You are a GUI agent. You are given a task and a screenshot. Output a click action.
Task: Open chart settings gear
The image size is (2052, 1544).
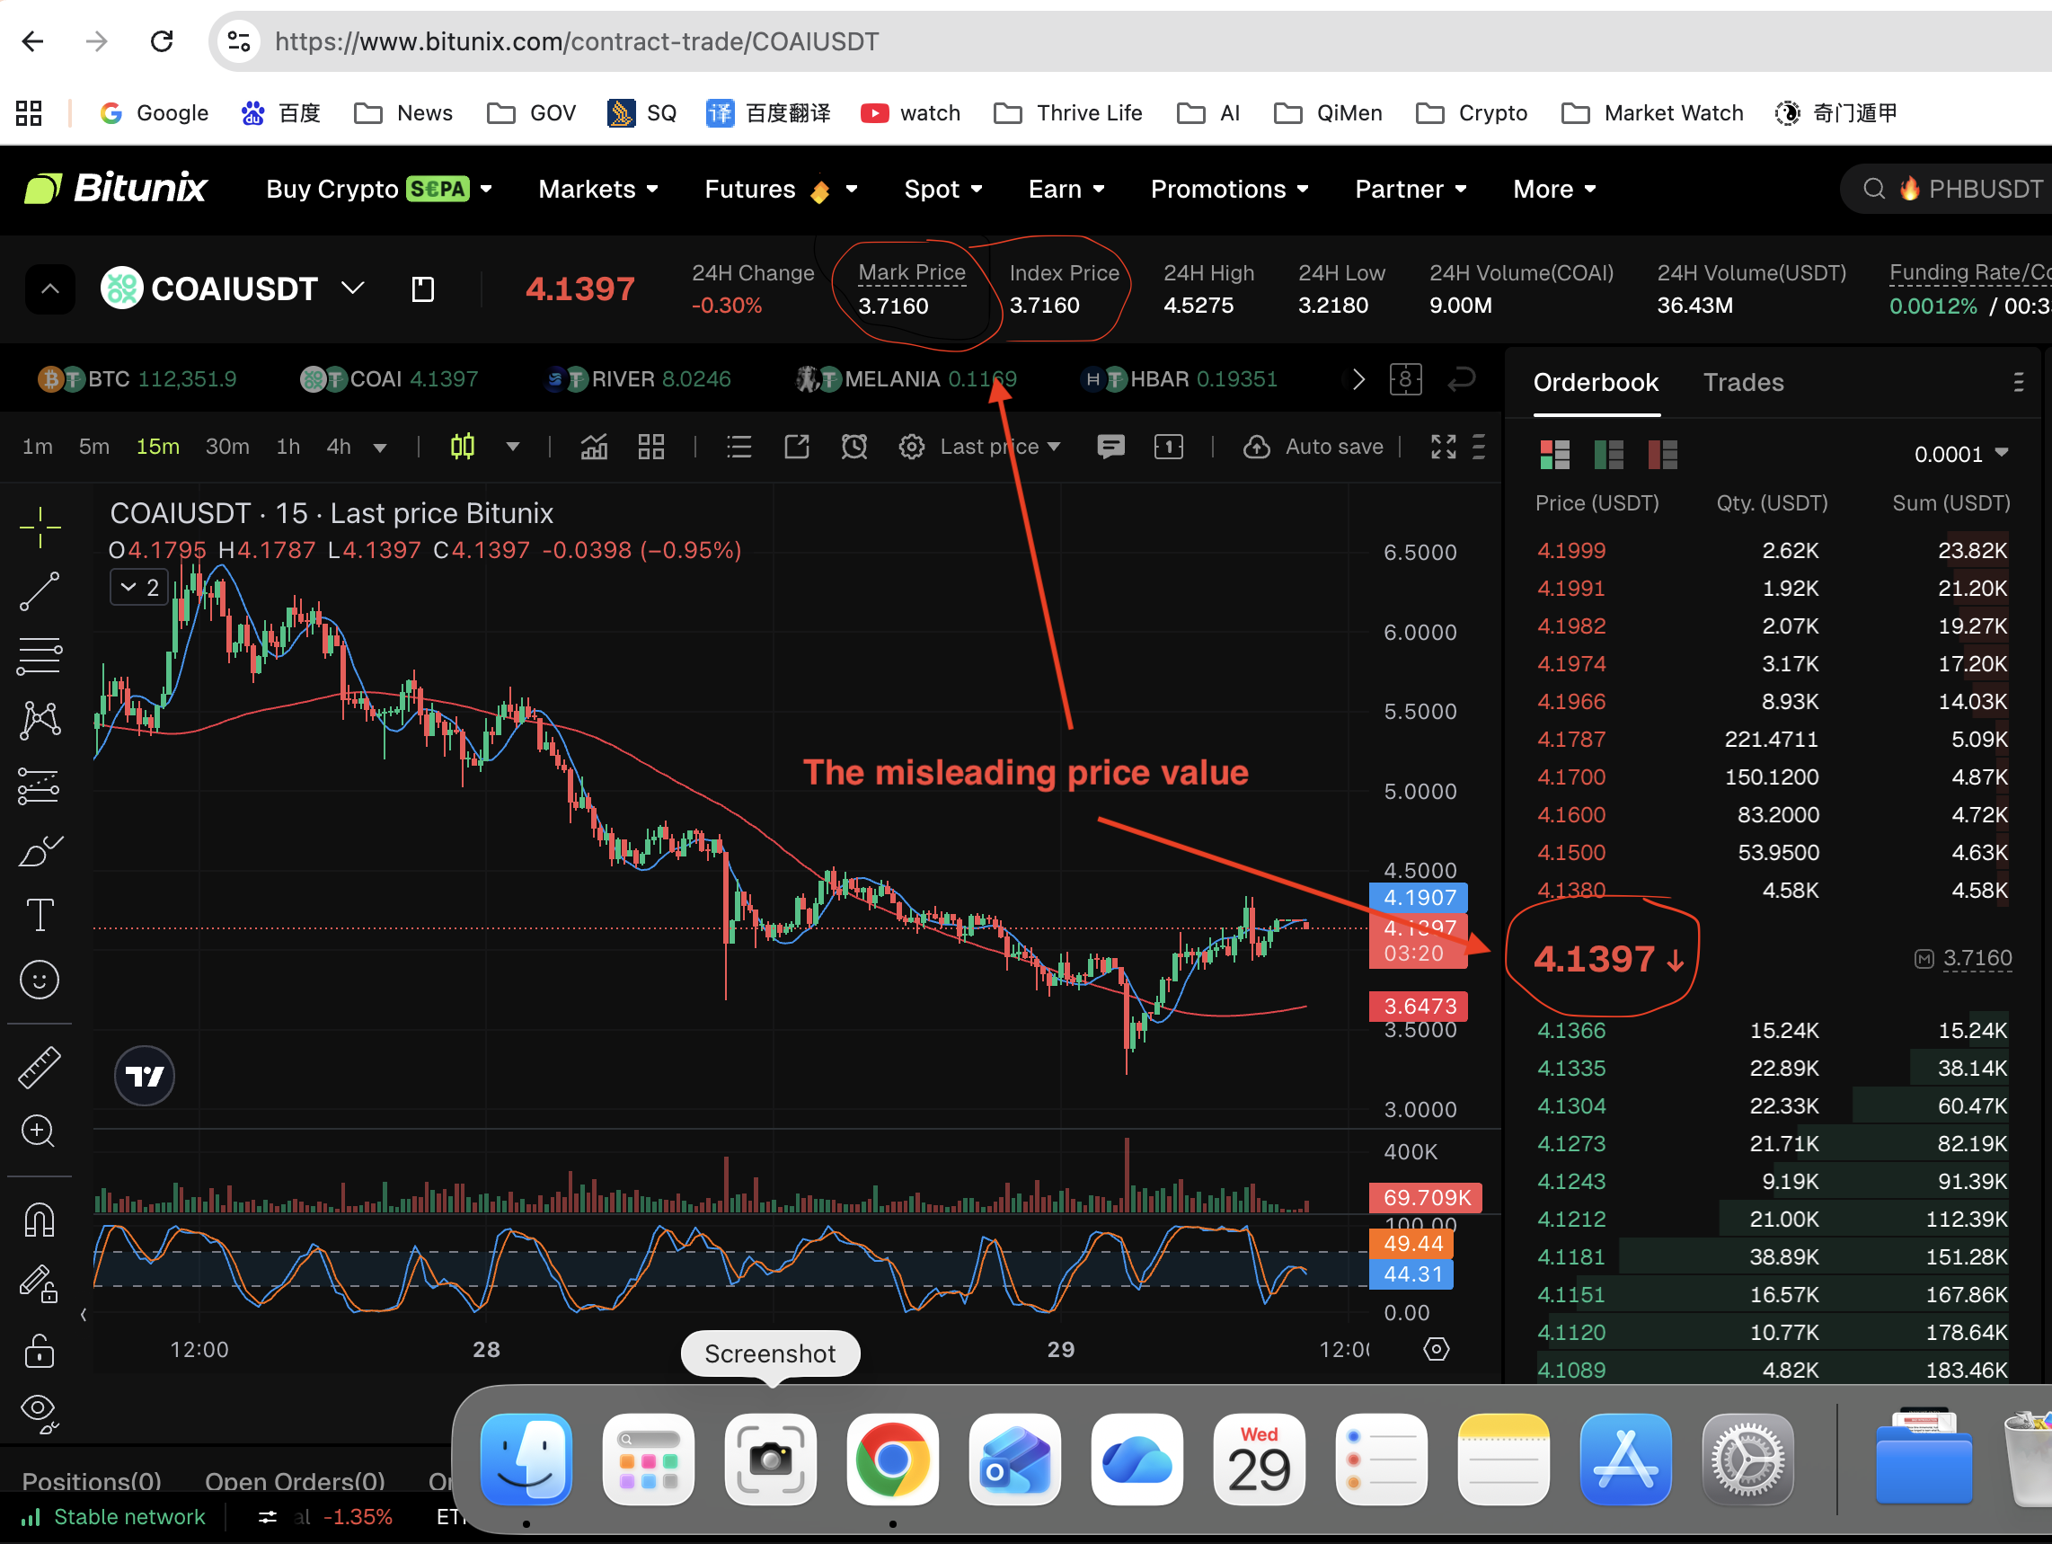(x=911, y=447)
